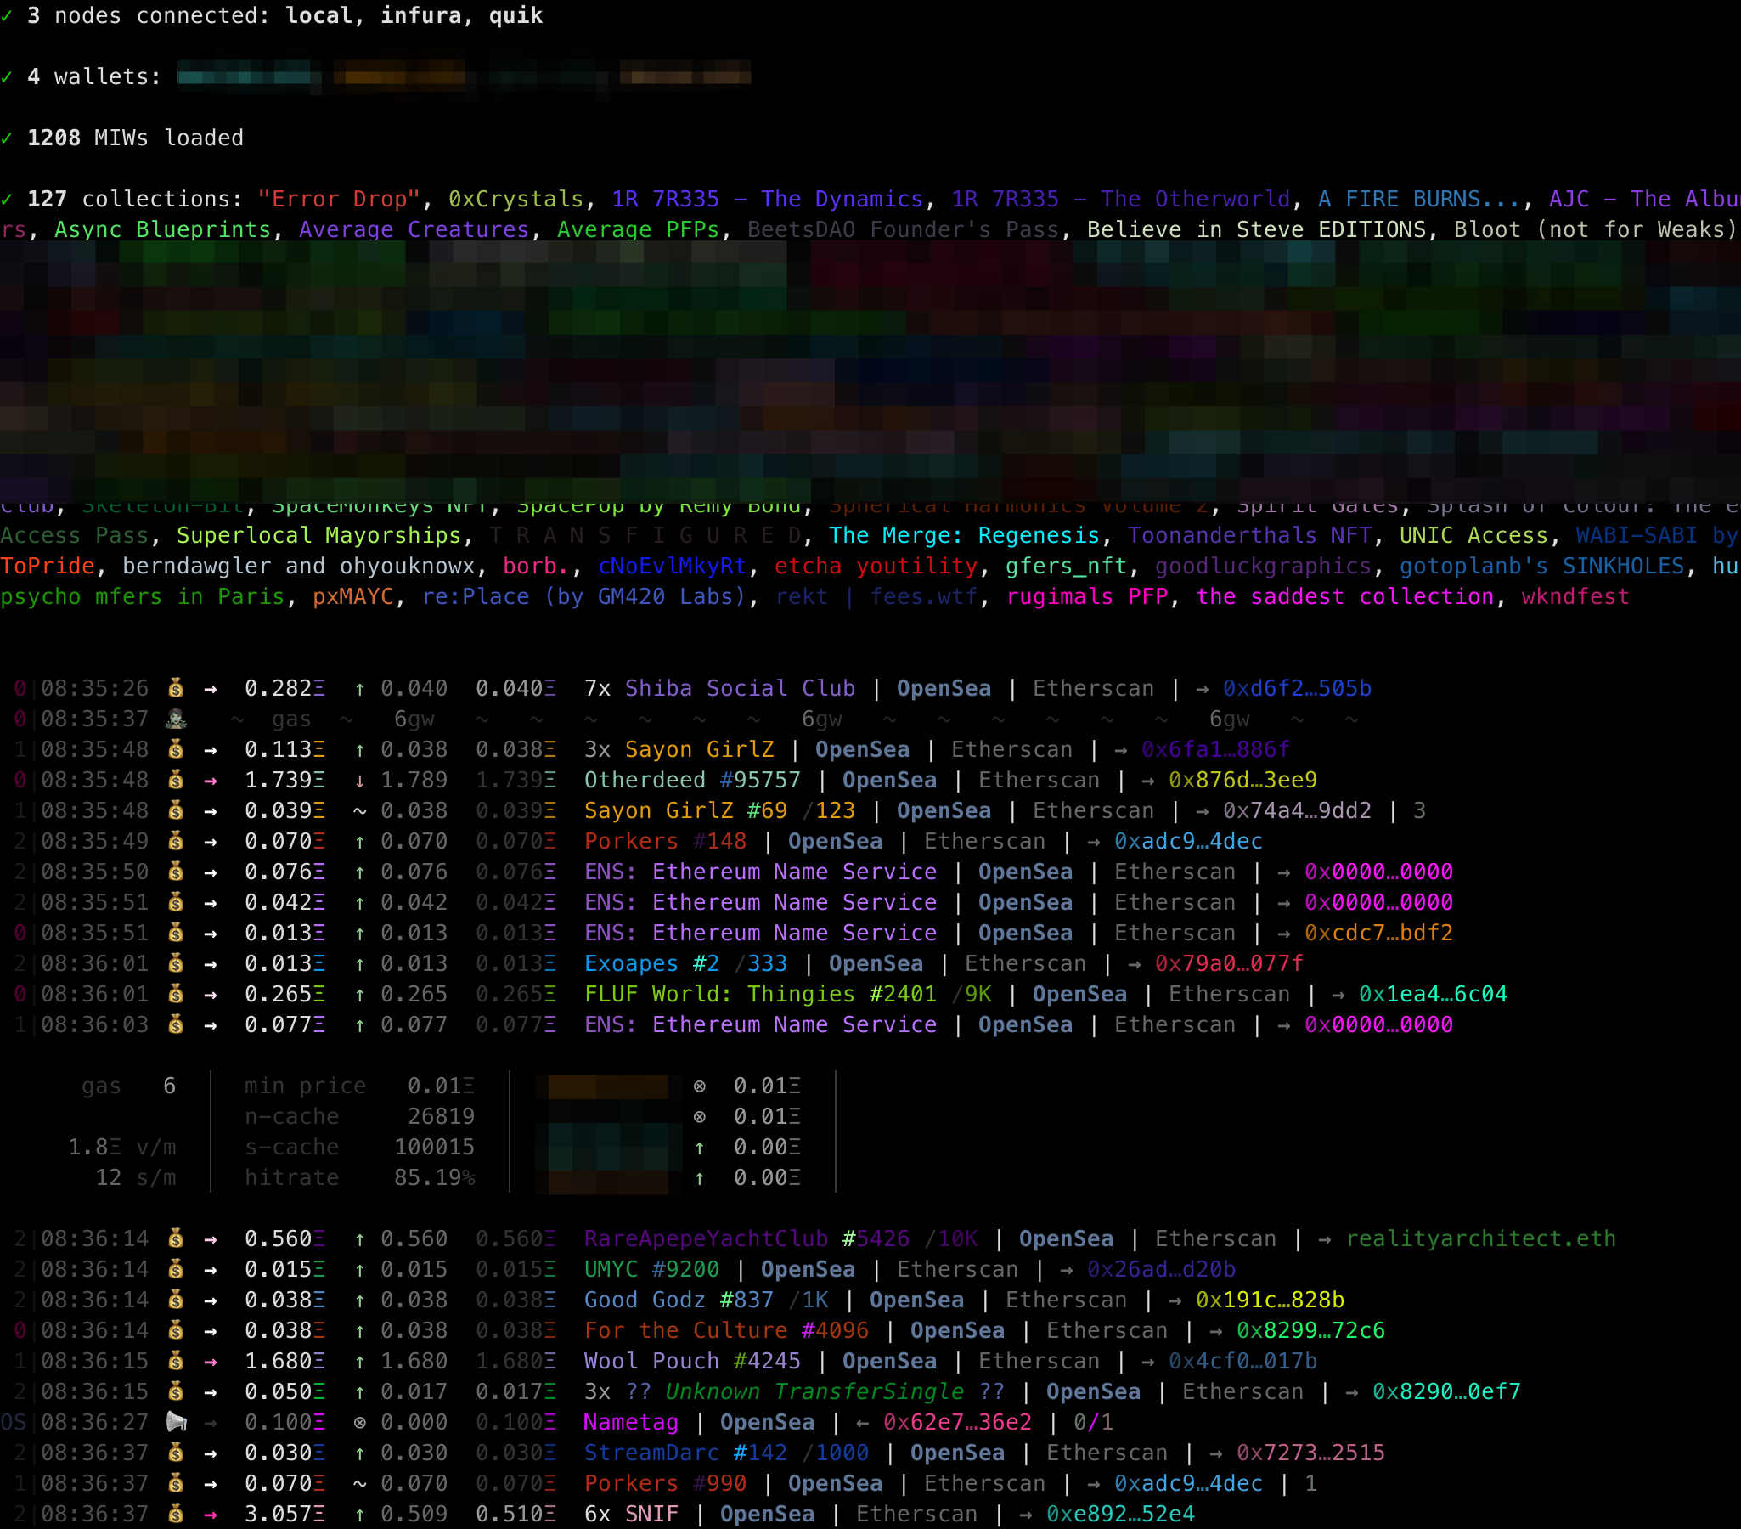The height and width of the screenshot is (1529, 1741).
Task: Click the s-cache value 100015
Action: [434, 1147]
